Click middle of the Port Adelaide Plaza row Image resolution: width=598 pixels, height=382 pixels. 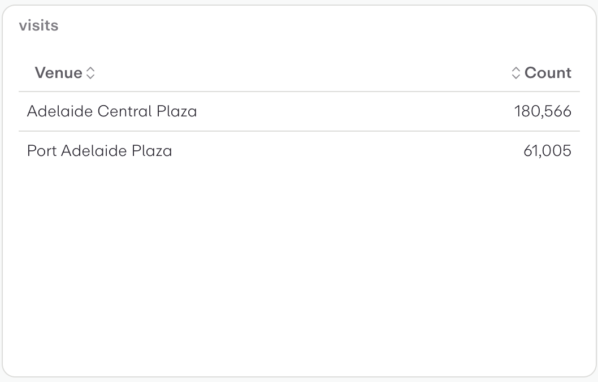tap(299, 151)
